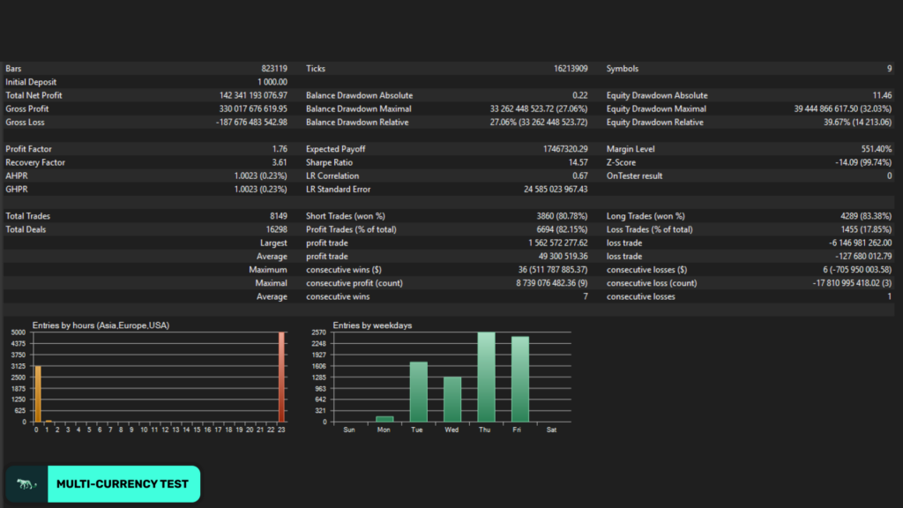Click the consecutive losses ($) value 6 (-705 950 003.58)
903x508 pixels.
coord(857,270)
